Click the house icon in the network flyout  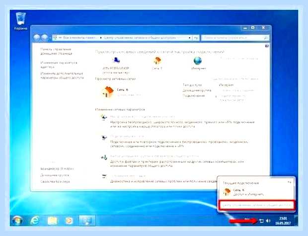[x=227, y=192]
